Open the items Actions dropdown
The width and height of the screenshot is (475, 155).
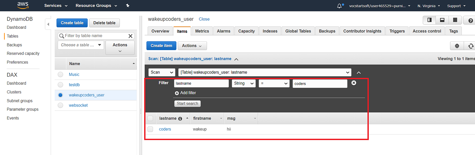click(192, 46)
